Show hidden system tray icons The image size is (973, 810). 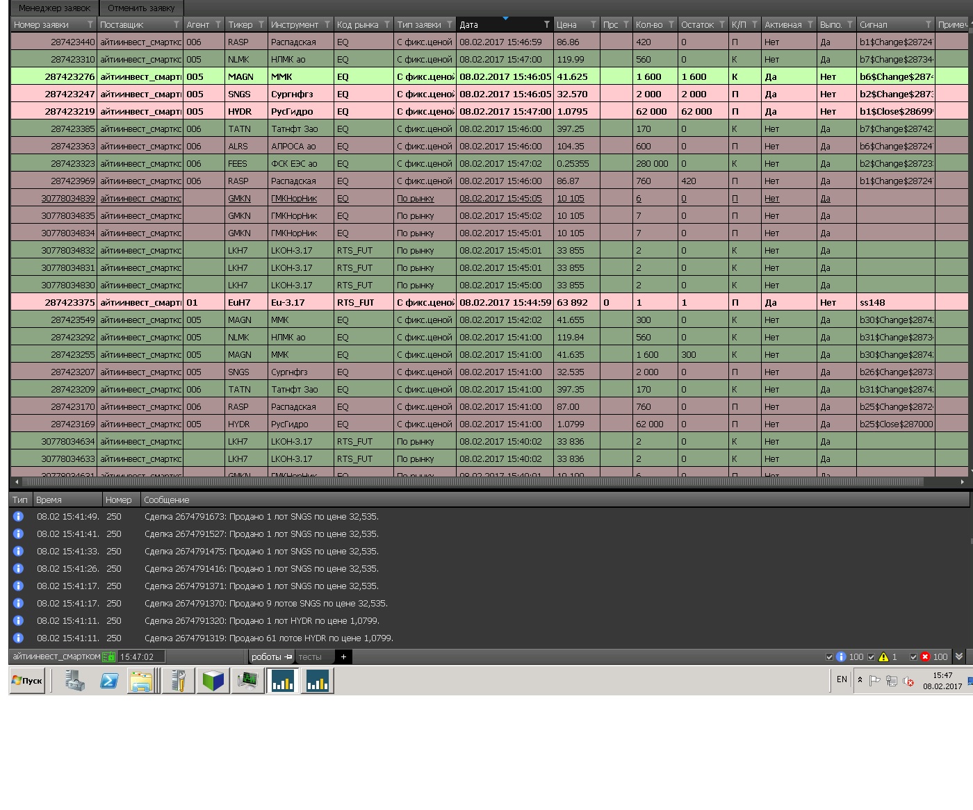coord(860,680)
